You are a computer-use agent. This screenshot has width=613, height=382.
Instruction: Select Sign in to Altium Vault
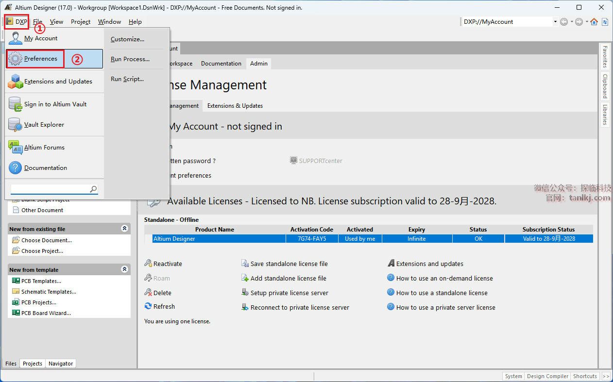click(x=54, y=104)
